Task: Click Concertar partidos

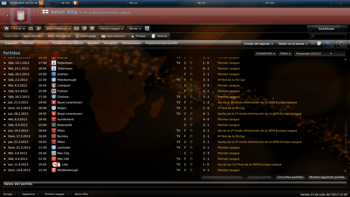Action: coord(290,177)
